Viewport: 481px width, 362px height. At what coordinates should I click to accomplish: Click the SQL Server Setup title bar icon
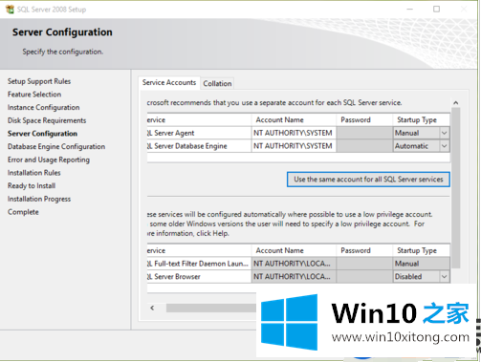(x=10, y=10)
